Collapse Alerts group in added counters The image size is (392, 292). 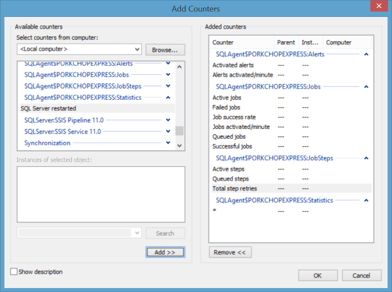pos(367,54)
